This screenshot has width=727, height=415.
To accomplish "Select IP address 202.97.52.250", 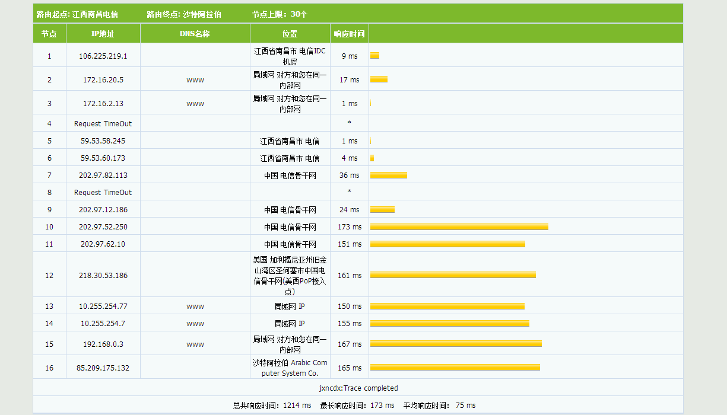I will [103, 227].
